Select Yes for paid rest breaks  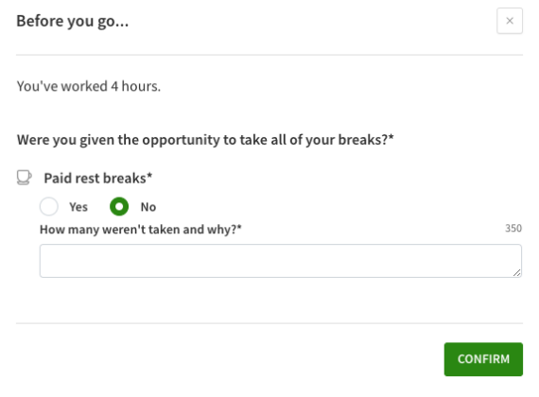coord(49,206)
